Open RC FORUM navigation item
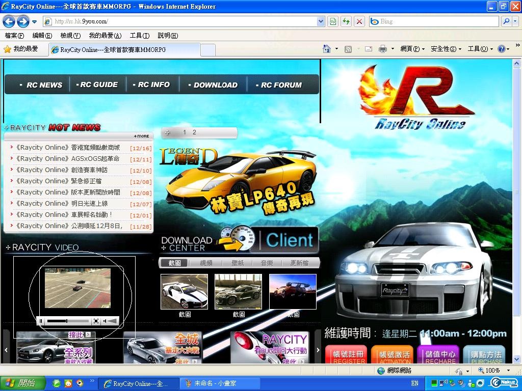Image resolution: width=522 pixels, height=391 pixels. 279,85
